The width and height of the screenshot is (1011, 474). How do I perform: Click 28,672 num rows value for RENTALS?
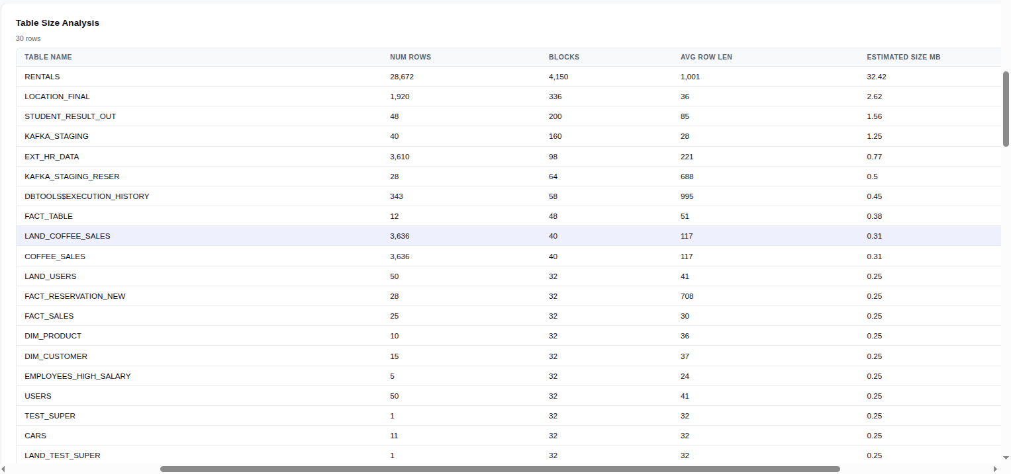(x=402, y=77)
